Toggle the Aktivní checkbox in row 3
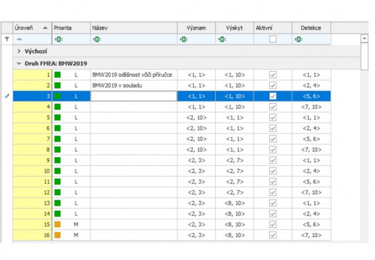Image resolution: width=375 pixels, height=260 pixels. pyautogui.click(x=272, y=96)
